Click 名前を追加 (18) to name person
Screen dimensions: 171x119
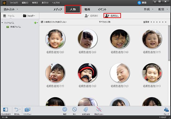click(x=119, y=52)
